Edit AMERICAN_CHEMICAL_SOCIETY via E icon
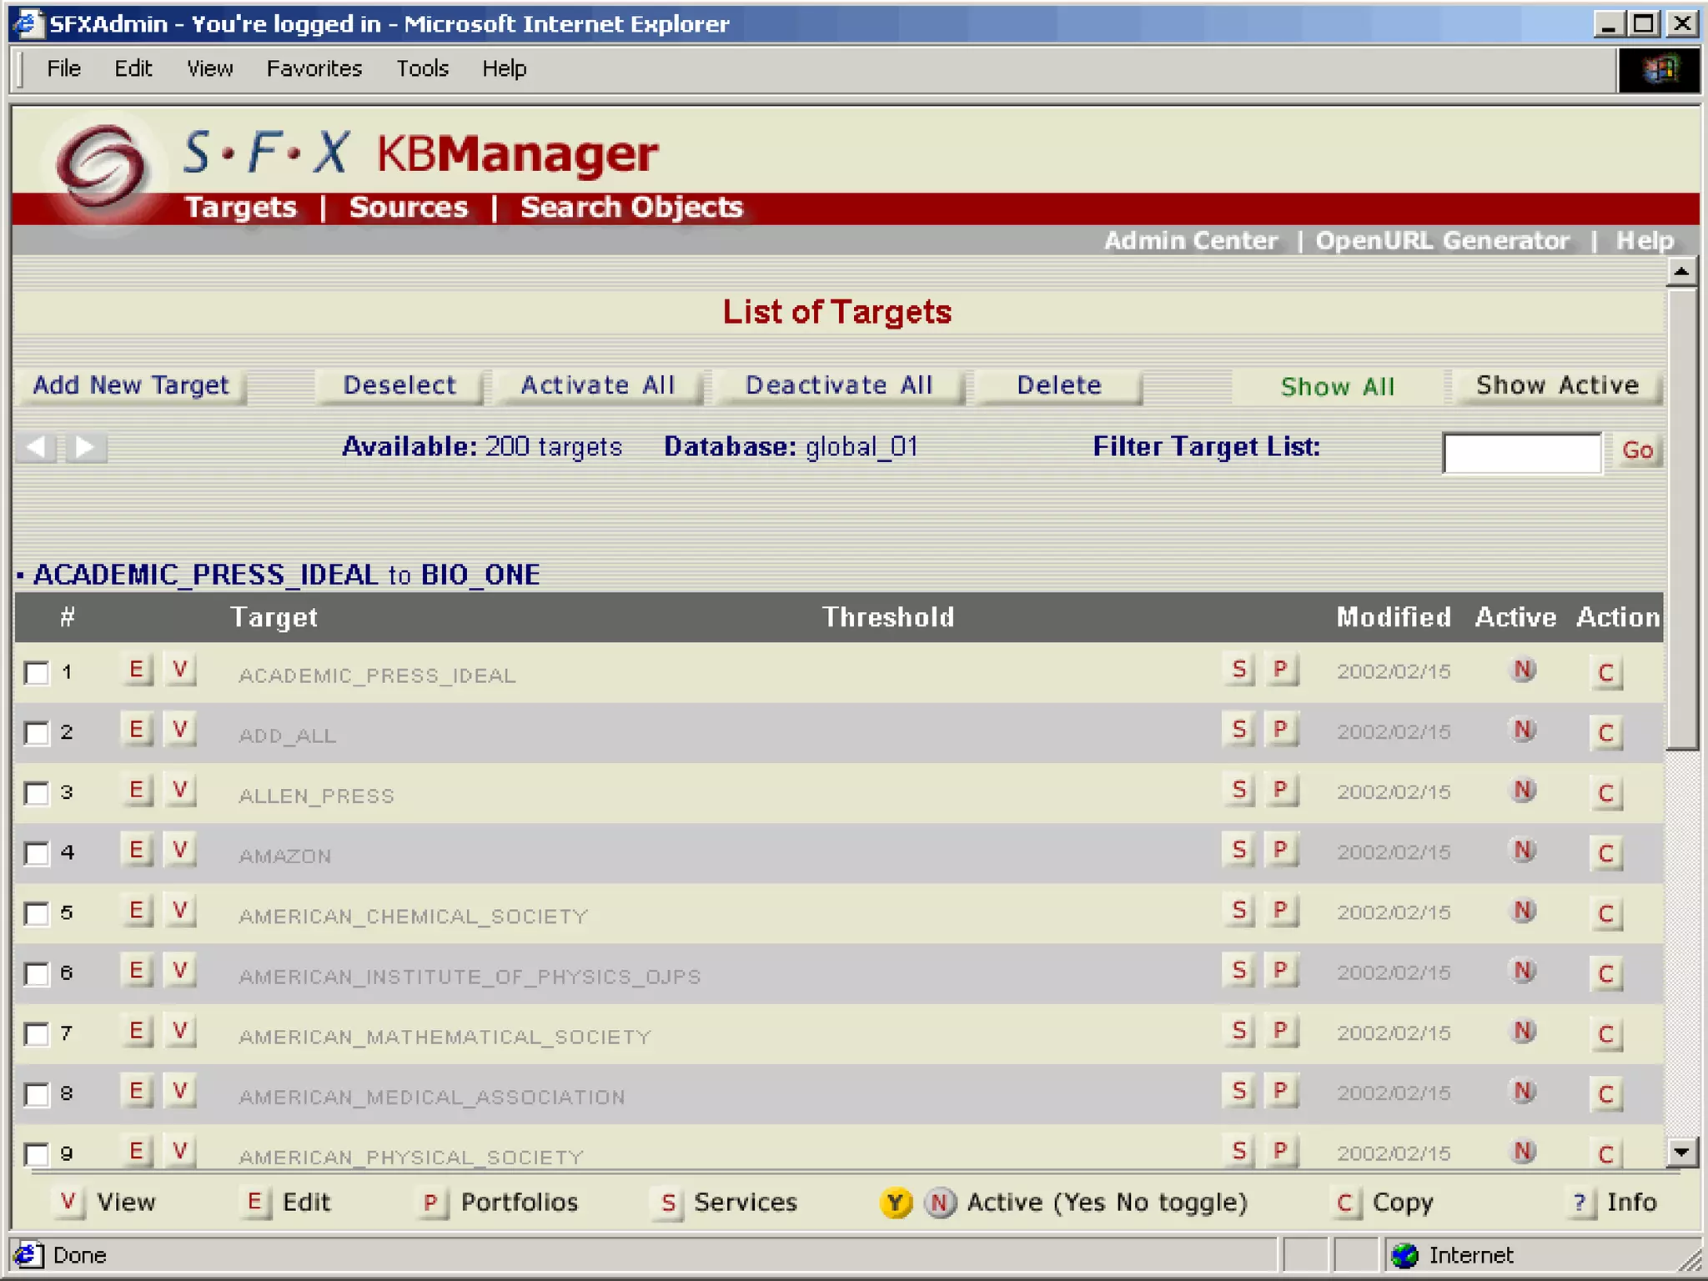This screenshot has width=1708, height=1281. 137,911
